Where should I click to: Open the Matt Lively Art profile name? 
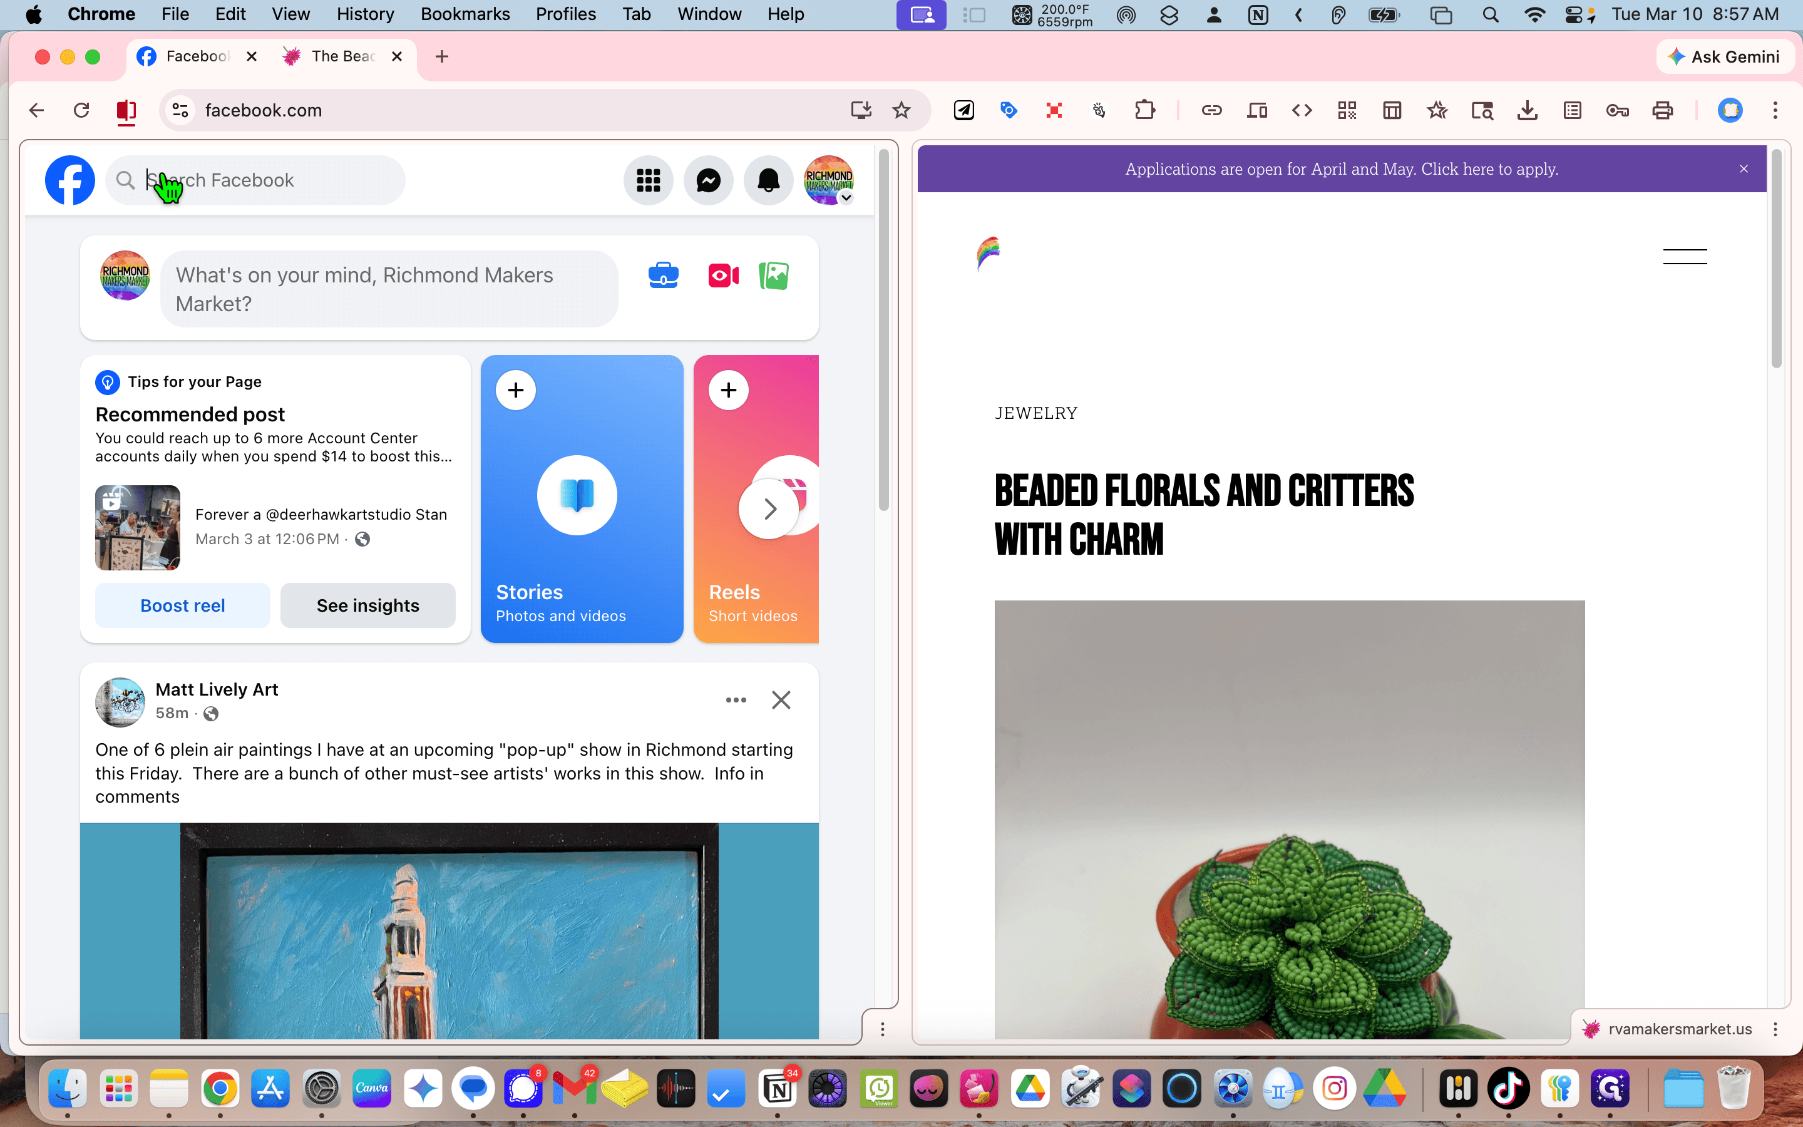click(x=217, y=689)
